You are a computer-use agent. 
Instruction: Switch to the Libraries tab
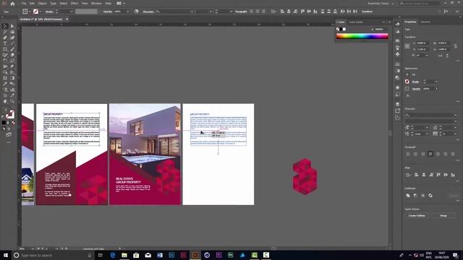[425, 22]
